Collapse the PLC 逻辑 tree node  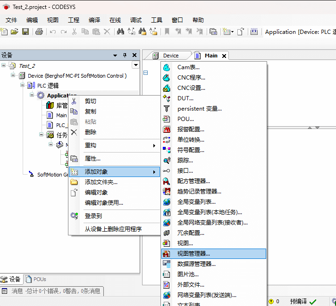tap(22, 86)
